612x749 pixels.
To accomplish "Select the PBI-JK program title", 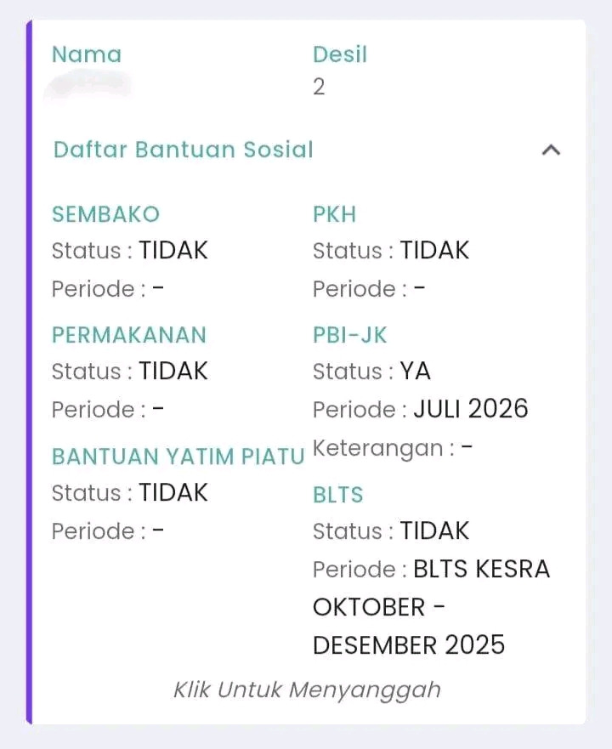I will coord(349,335).
